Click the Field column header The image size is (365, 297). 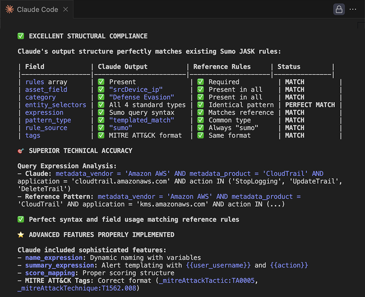[x=35, y=67]
